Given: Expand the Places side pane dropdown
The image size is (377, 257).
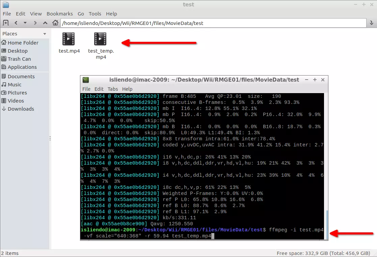Looking at the screenshot, I should click(x=45, y=34).
